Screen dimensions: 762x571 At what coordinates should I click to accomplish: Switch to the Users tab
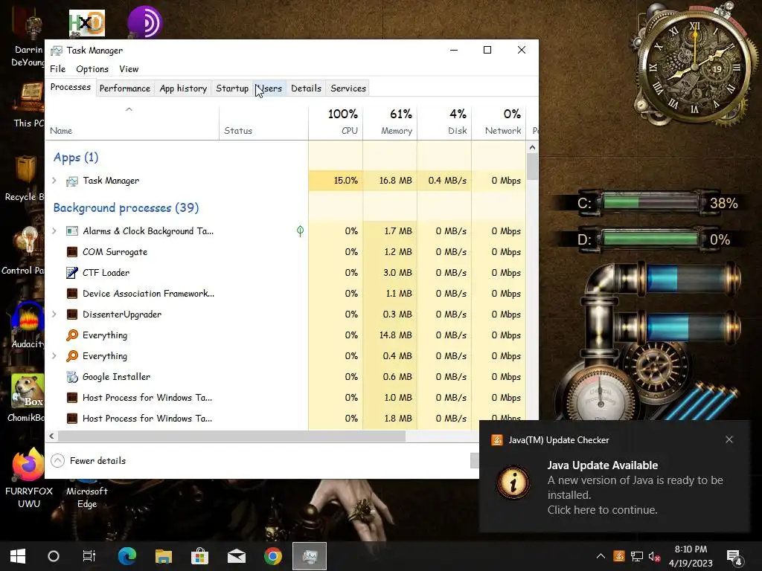click(x=269, y=88)
